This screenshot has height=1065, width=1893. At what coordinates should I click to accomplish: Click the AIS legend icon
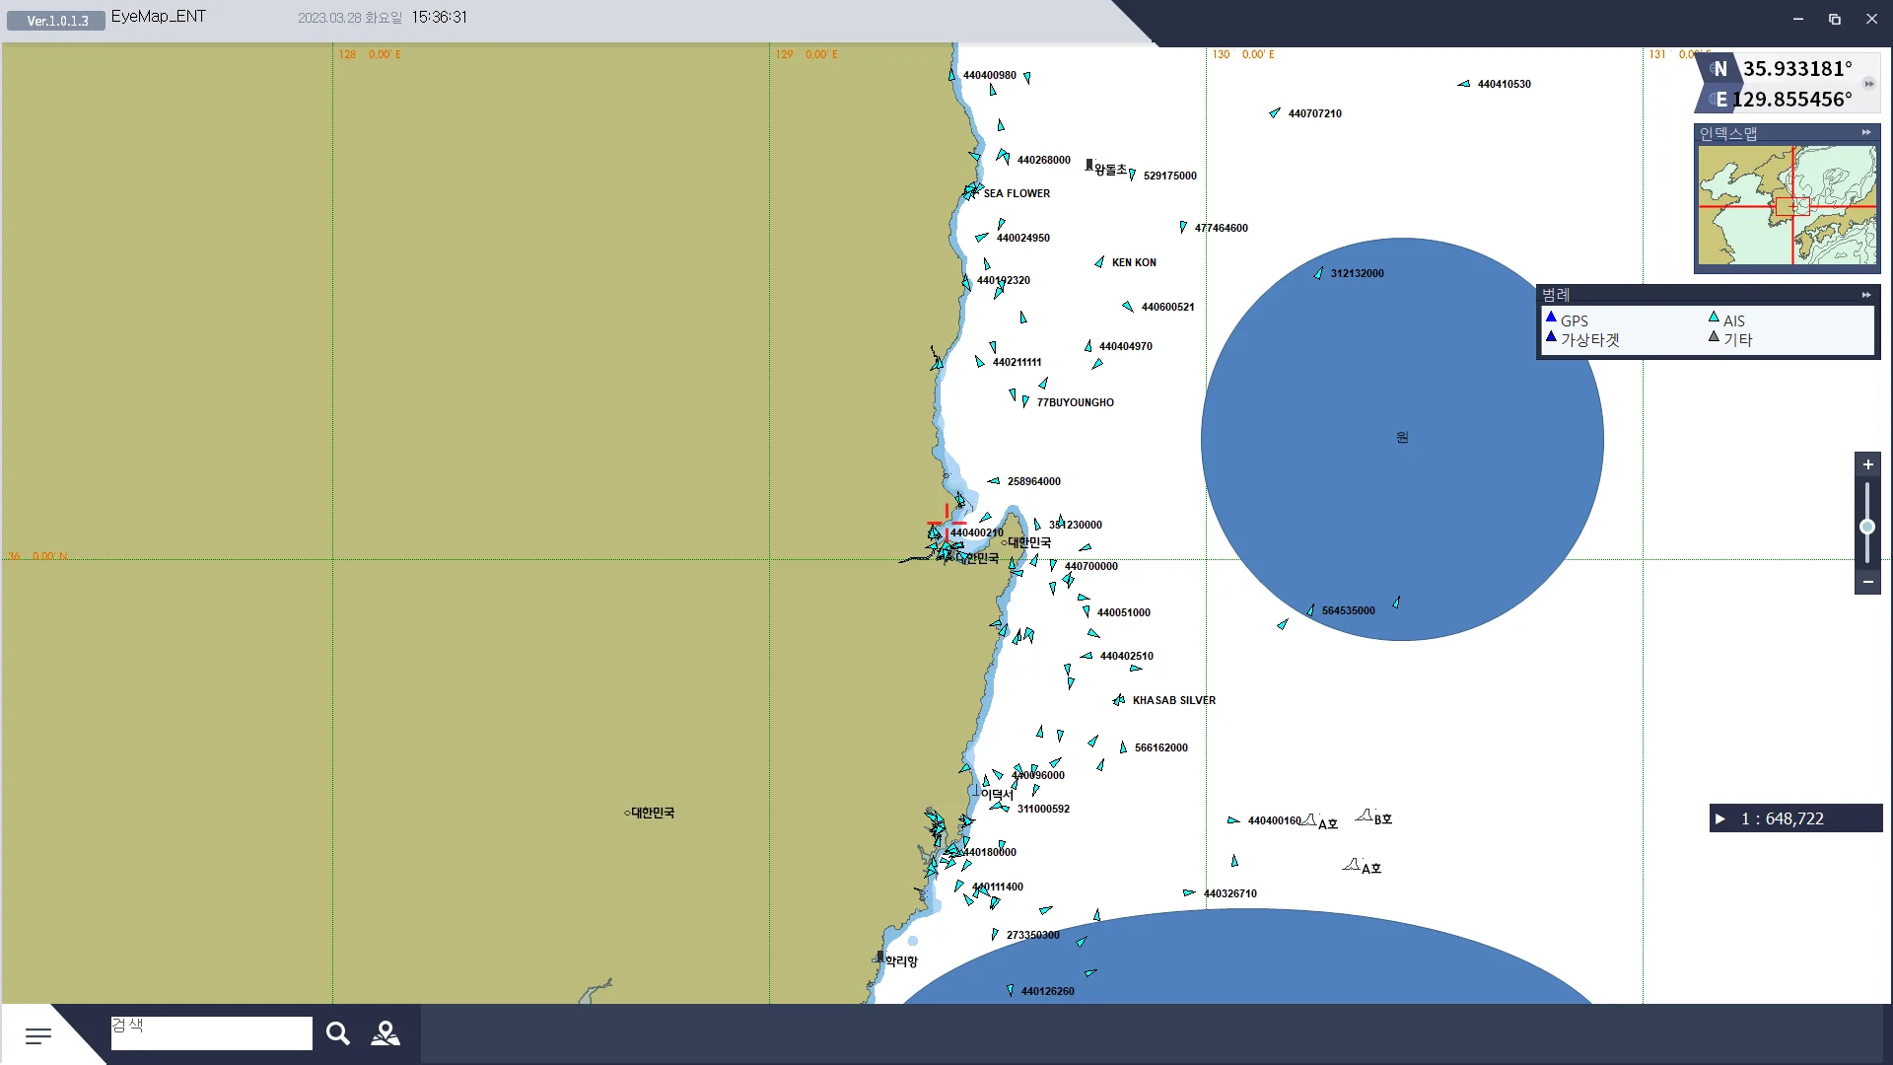click(x=1714, y=318)
